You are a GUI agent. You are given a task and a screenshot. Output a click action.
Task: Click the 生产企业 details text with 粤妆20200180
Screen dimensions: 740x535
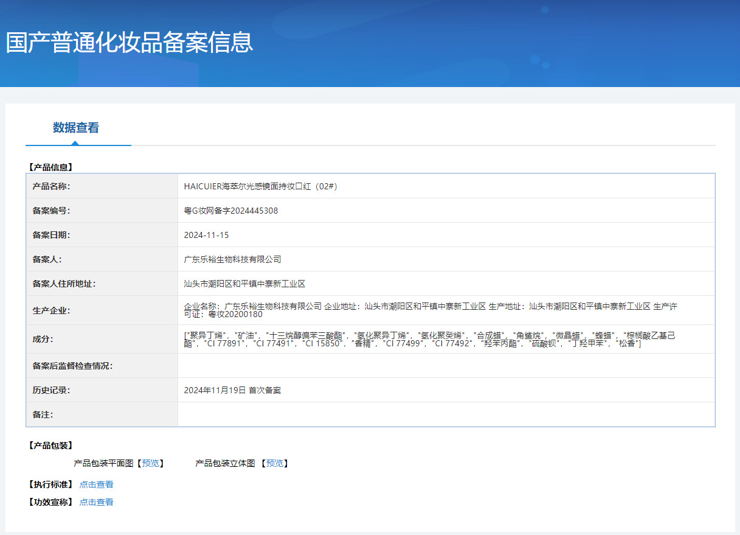pyautogui.click(x=431, y=310)
